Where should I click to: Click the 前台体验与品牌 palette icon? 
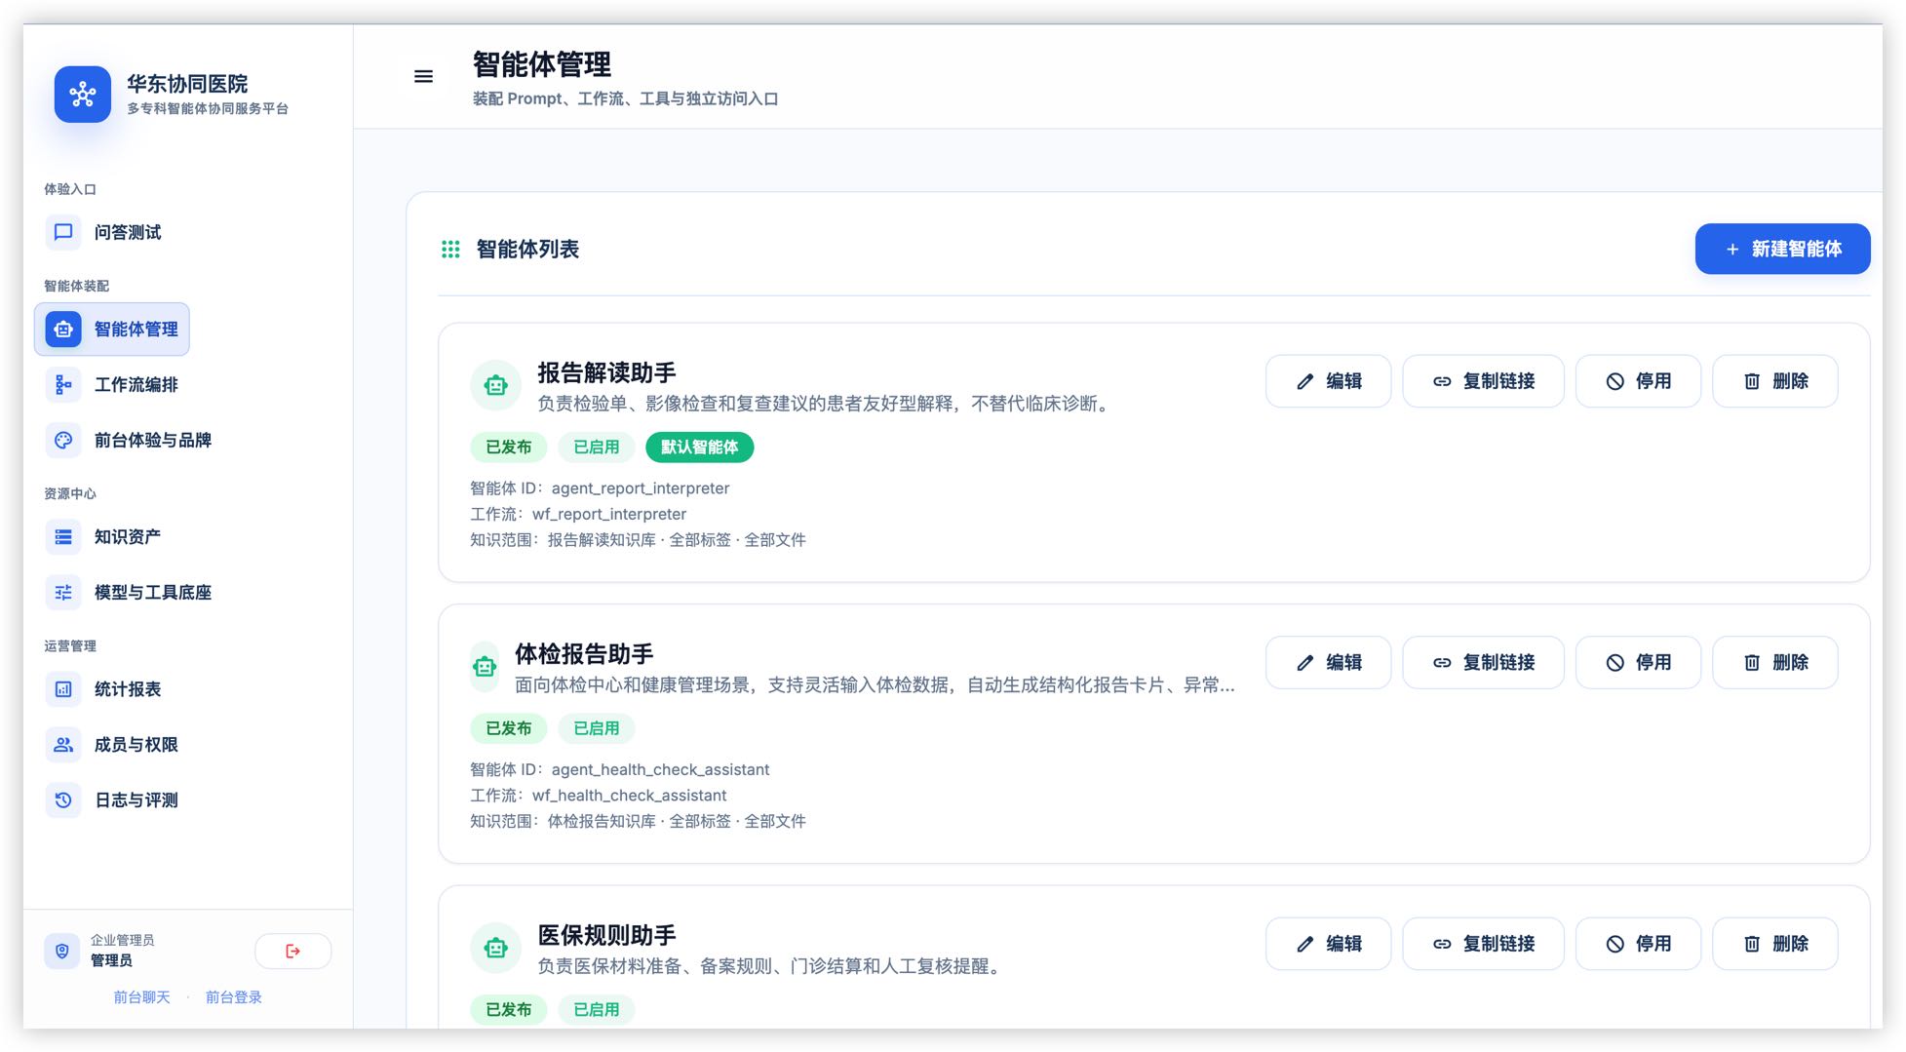63,441
